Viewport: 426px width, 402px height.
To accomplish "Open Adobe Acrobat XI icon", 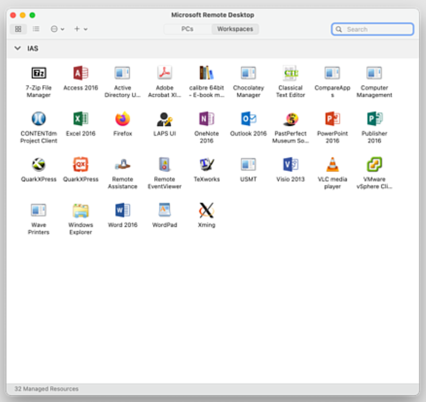I will [164, 74].
